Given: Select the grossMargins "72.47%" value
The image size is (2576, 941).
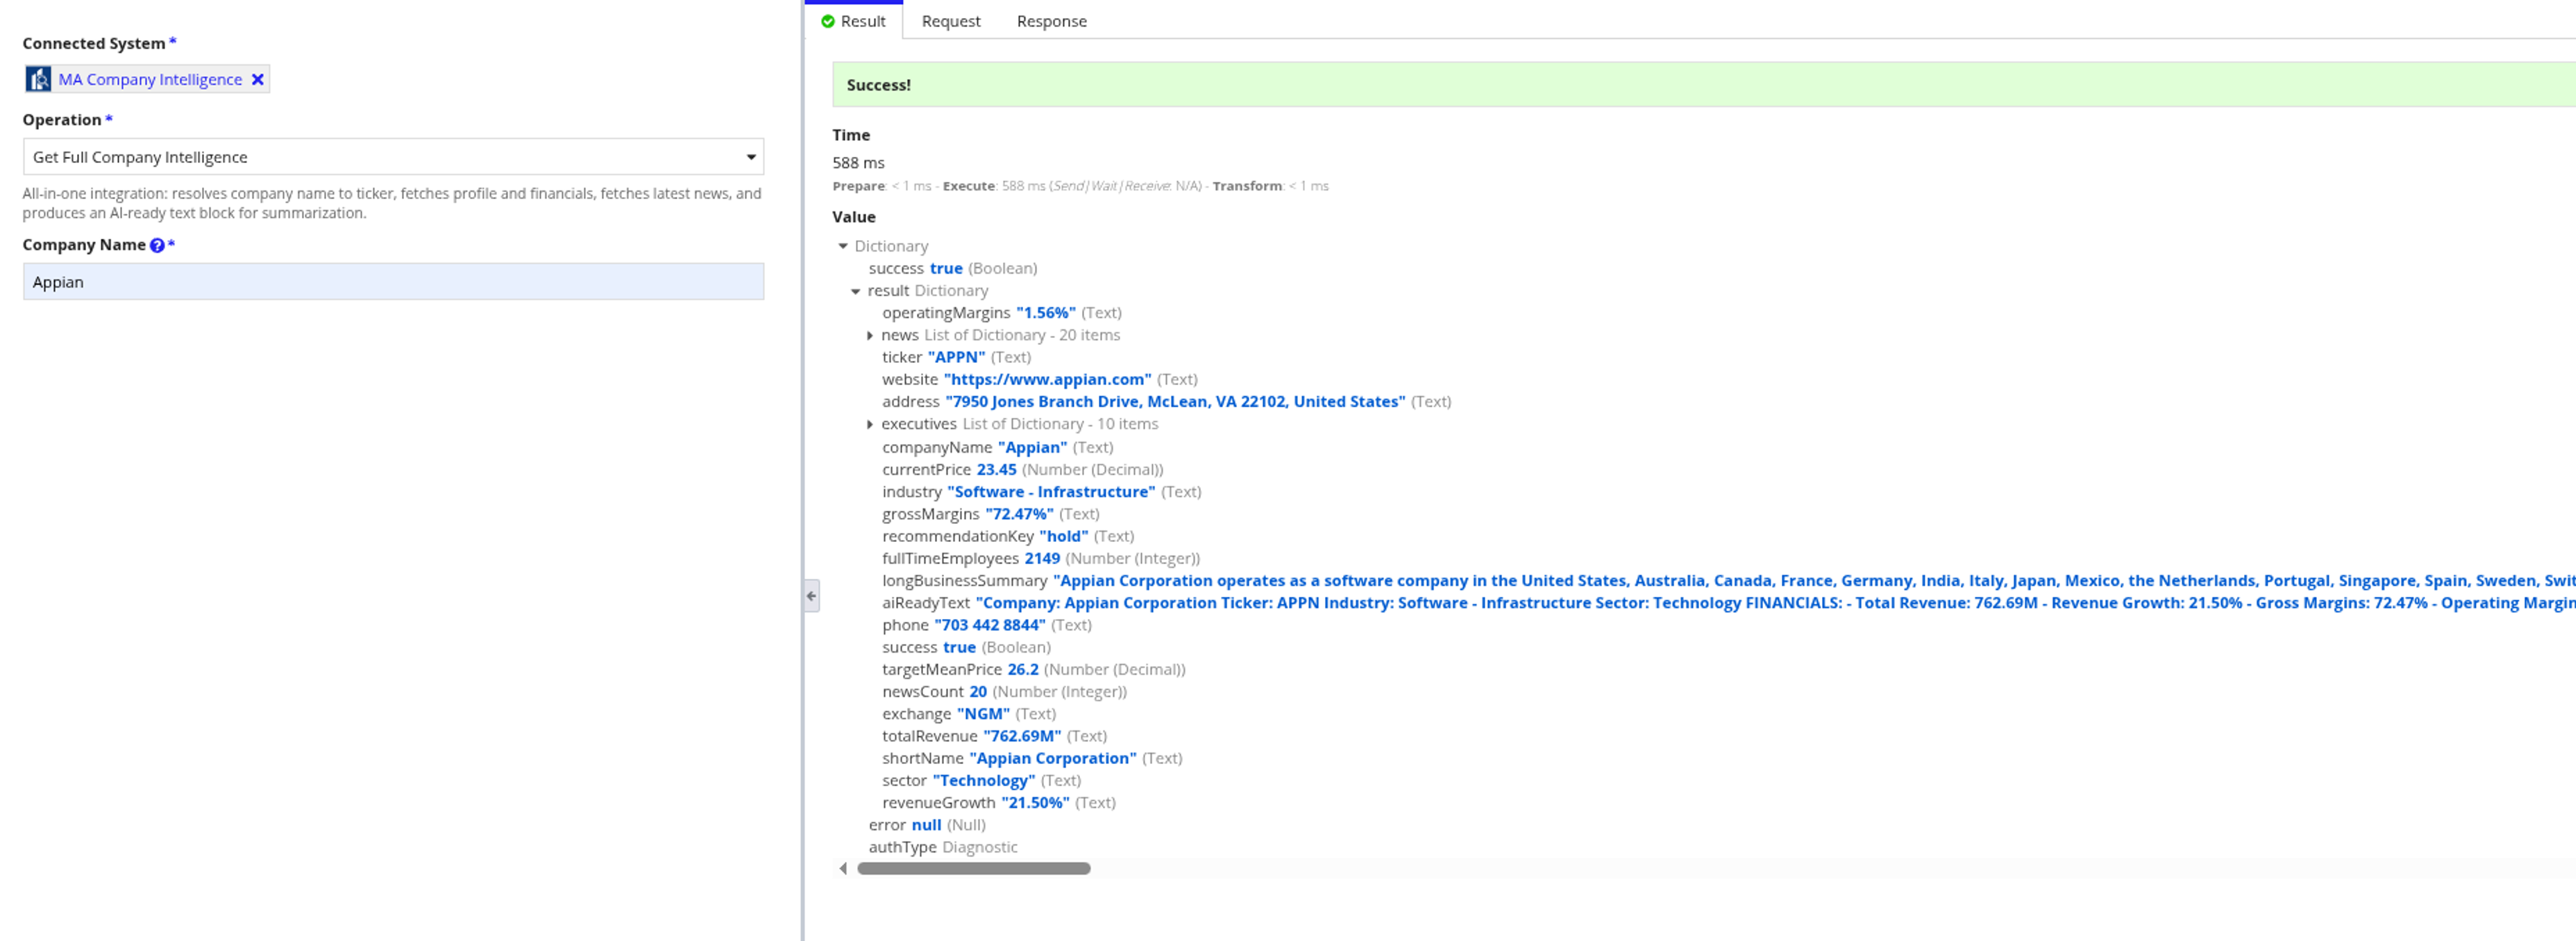Looking at the screenshot, I should (x=1019, y=514).
